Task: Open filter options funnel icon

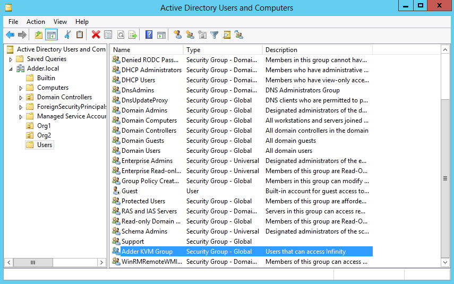Action: (215, 35)
